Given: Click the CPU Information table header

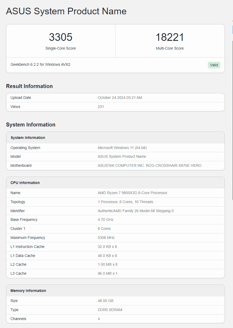Looking at the screenshot, I should [x=25, y=183].
